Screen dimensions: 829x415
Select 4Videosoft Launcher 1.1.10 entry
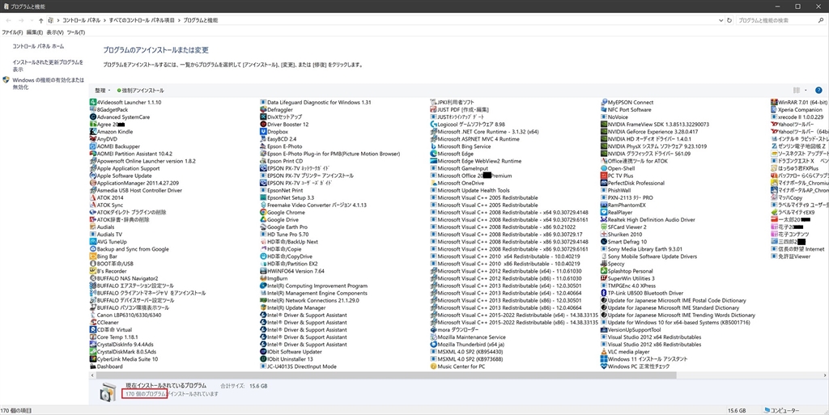pos(125,103)
